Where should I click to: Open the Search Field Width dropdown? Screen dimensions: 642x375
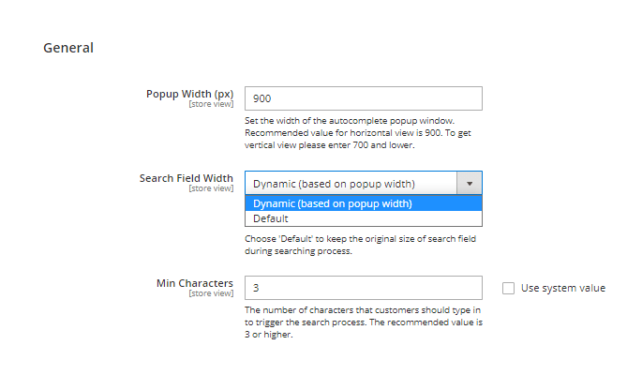(x=351, y=183)
